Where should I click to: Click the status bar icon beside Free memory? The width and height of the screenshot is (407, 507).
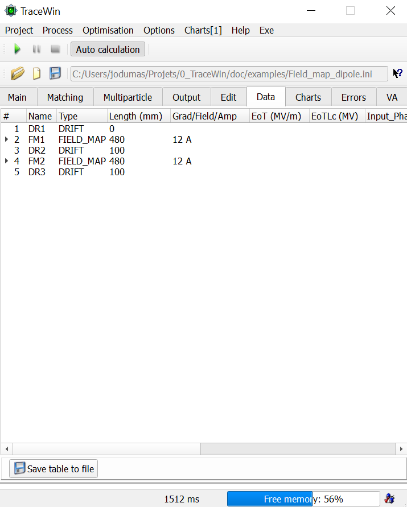pos(389,498)
